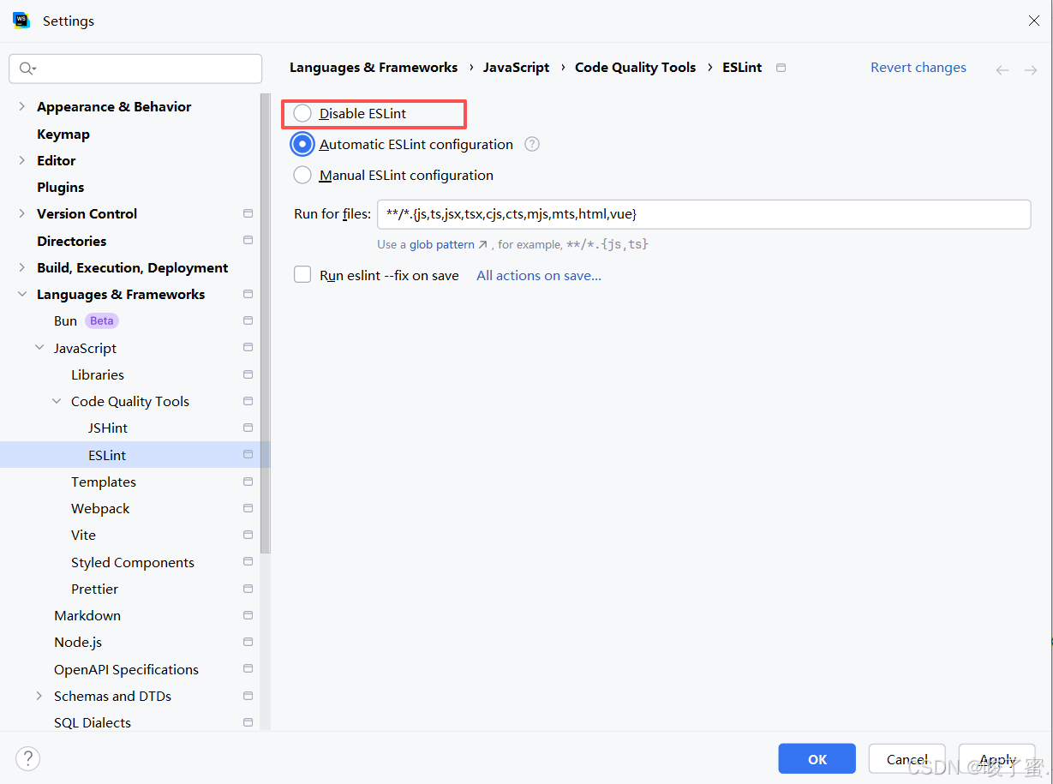The image size is (1053, 784).
Task: Click project icon on Styled Components row
Action: [x=248, y=562]
